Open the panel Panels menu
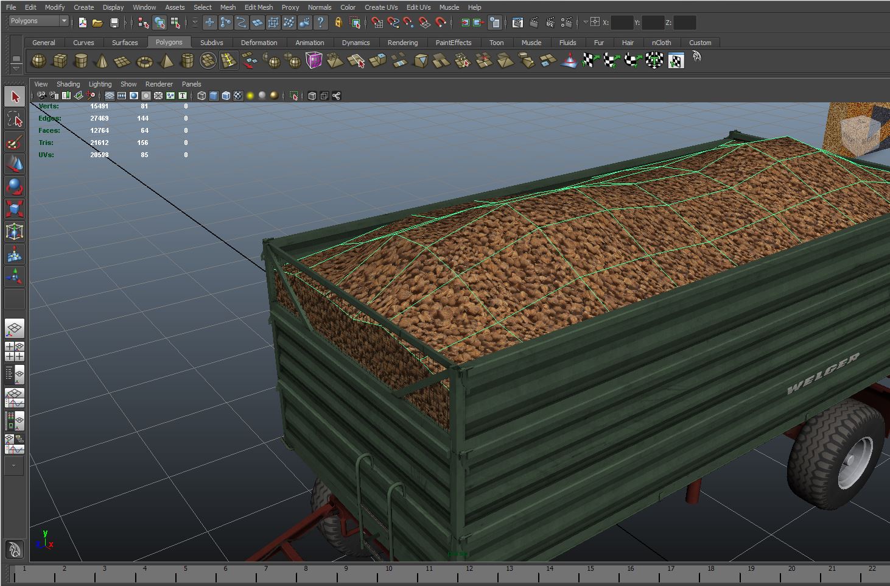 point(191,84)
